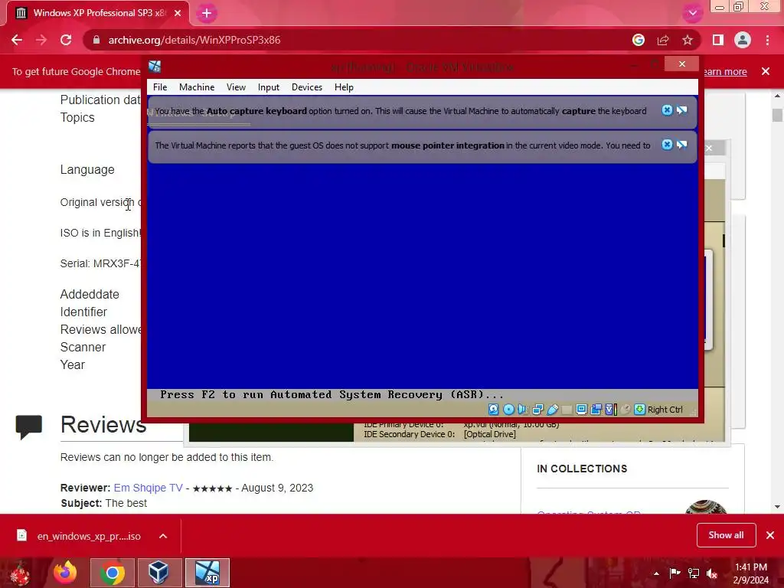
Task: Dismiss the Auto capture keyboard notification
Action: 667,110
